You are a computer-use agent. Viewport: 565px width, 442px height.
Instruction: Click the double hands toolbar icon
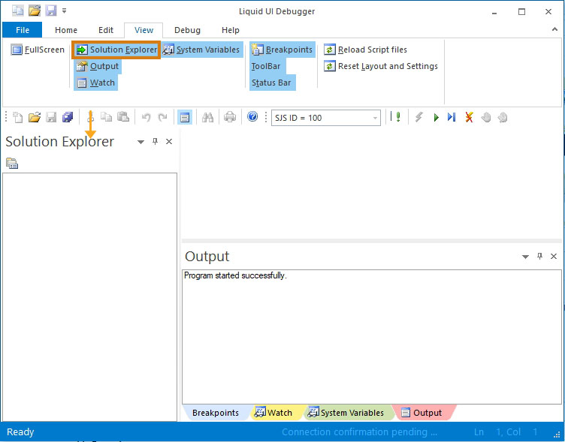(503, 117)
